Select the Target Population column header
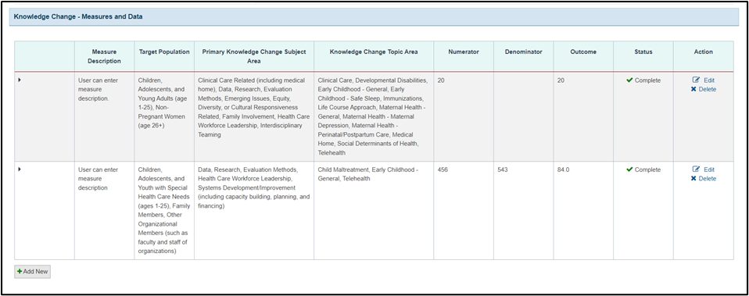 (164, 52)
